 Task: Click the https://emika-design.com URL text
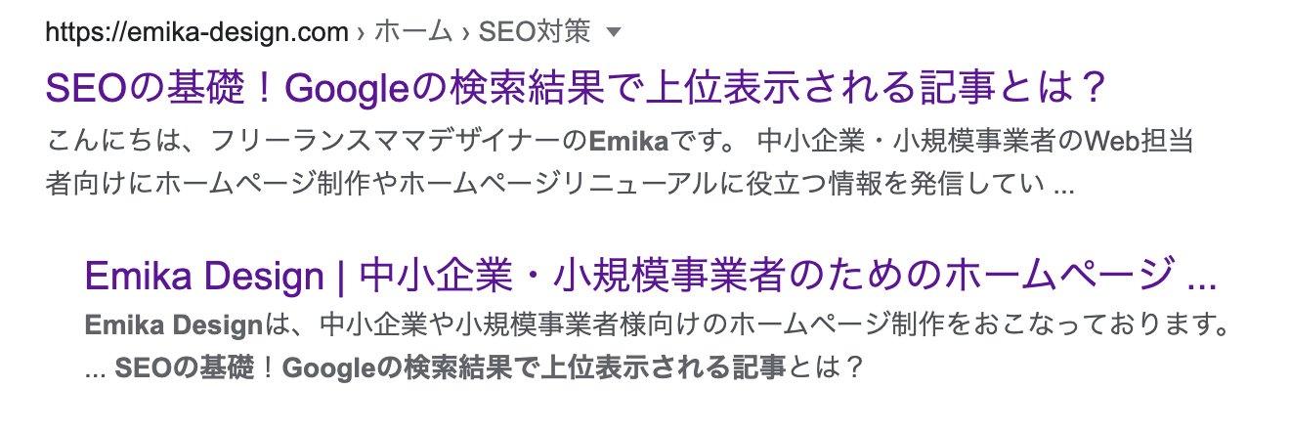click(196, 32)
